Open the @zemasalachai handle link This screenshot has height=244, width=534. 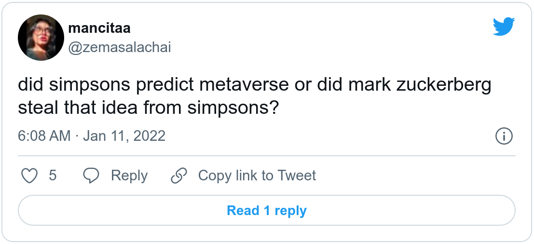120,47
